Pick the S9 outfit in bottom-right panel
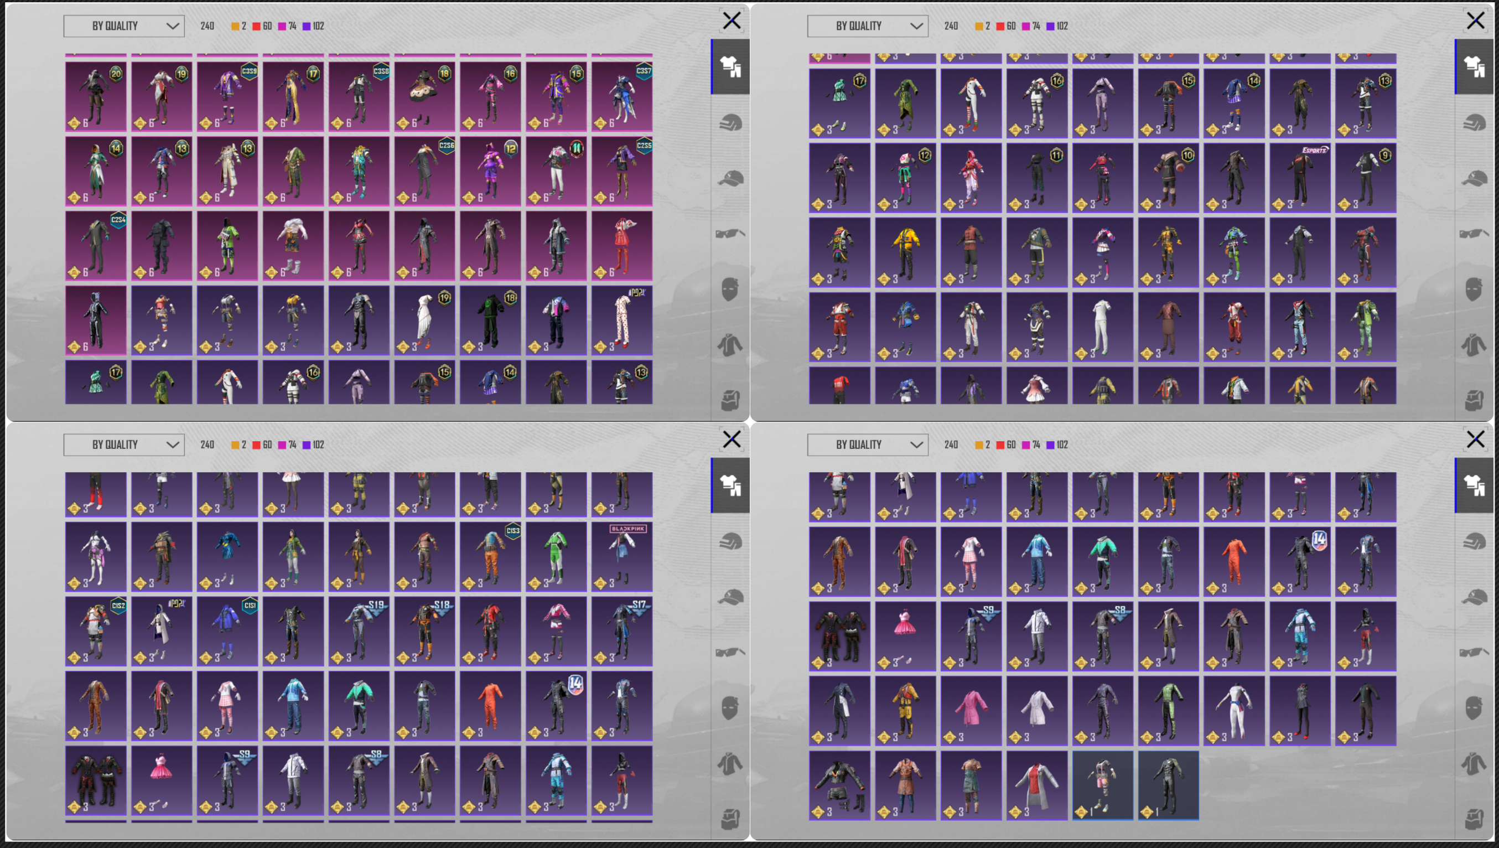The width and height of the screenshot is (1499, 848). click(971, 637)
